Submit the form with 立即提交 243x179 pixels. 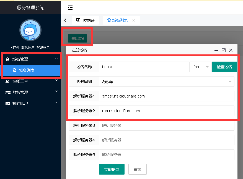tap(112, 169)
